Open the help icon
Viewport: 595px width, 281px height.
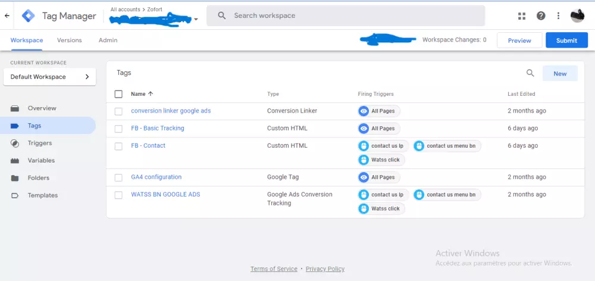(541, 16)
